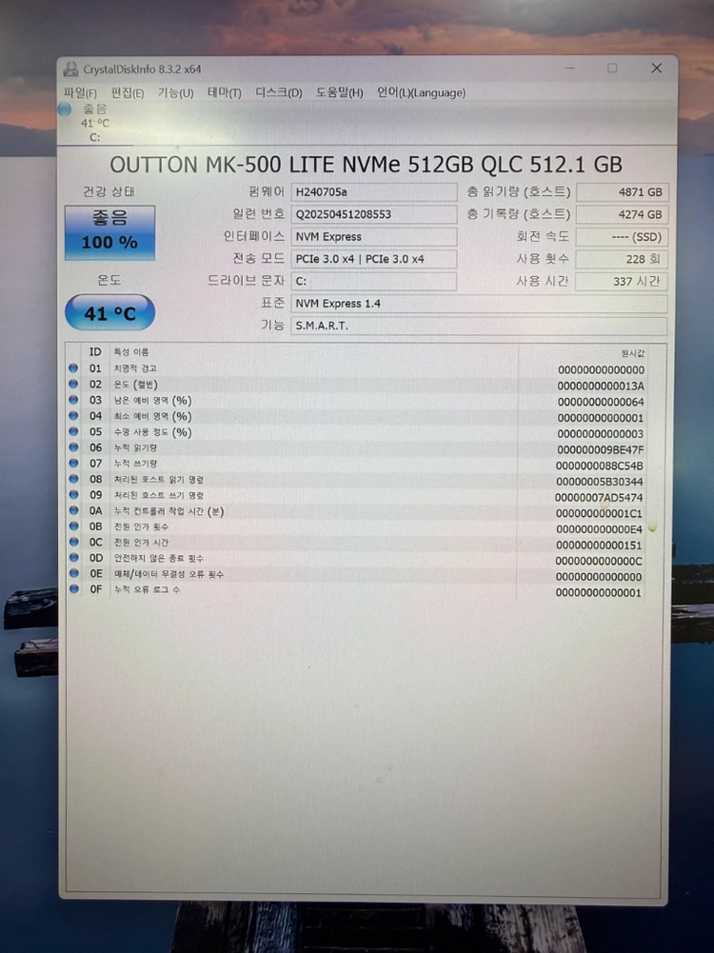This screenshot has width=714, height=953.
Task: Click the blue status dot for ID 04
Action: pyautogui.click(x=73, y=416)
